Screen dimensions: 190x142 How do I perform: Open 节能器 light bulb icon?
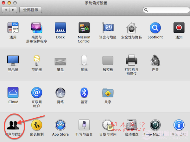[37, 61]
